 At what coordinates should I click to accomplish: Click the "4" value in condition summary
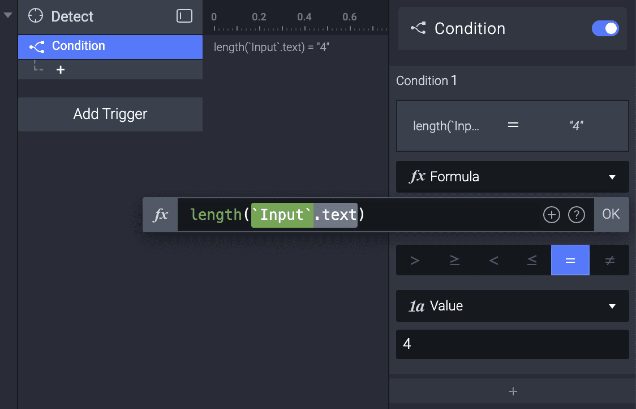point(577,126)
